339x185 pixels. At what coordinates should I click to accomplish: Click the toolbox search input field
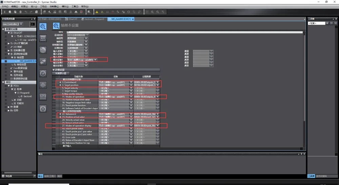point(317,23)
